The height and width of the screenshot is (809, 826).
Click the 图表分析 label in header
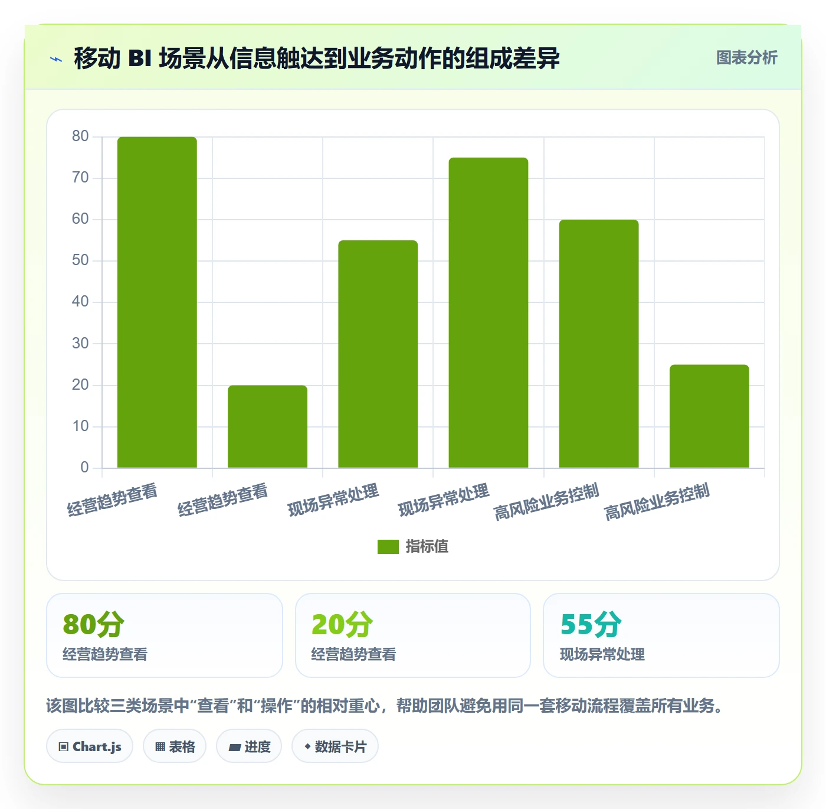(746, 58)
